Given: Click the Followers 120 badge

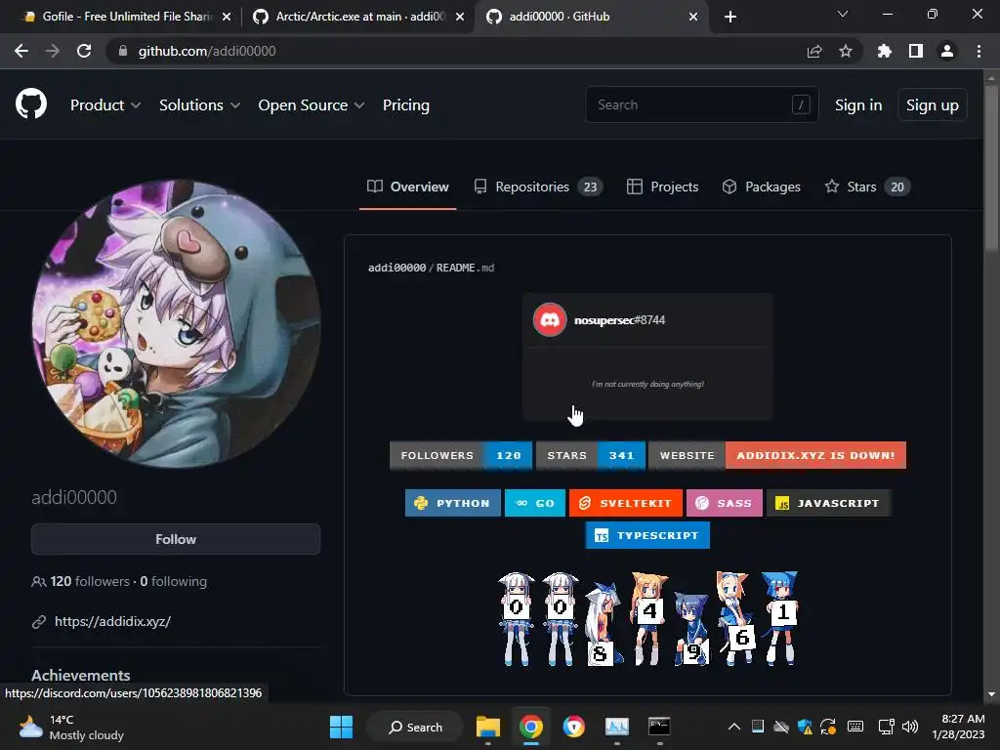Looking at the screenshot, I should [461, 455].
